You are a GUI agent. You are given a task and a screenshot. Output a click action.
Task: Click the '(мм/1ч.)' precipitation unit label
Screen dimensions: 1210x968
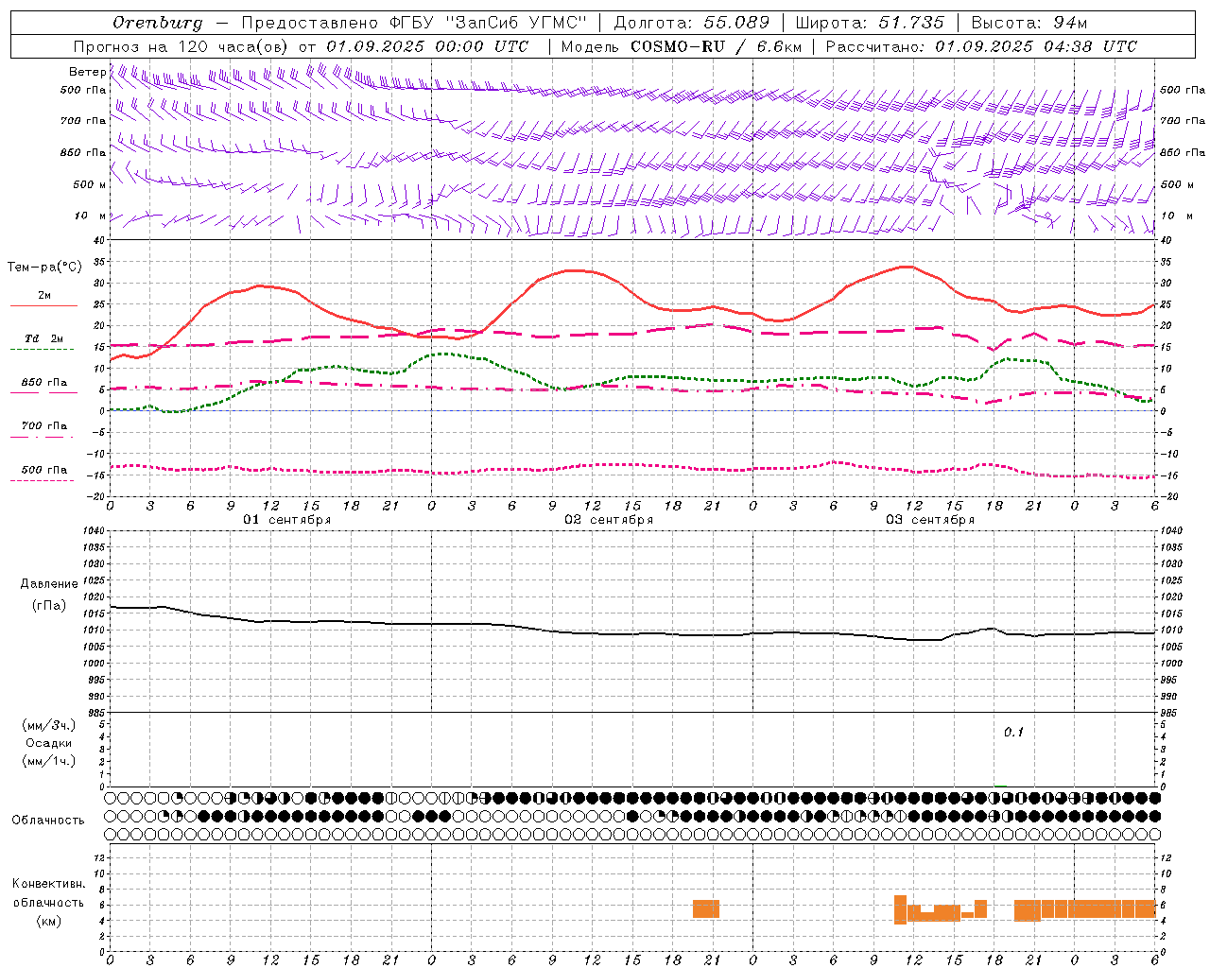pyautogui.click(x=49, y=761)
